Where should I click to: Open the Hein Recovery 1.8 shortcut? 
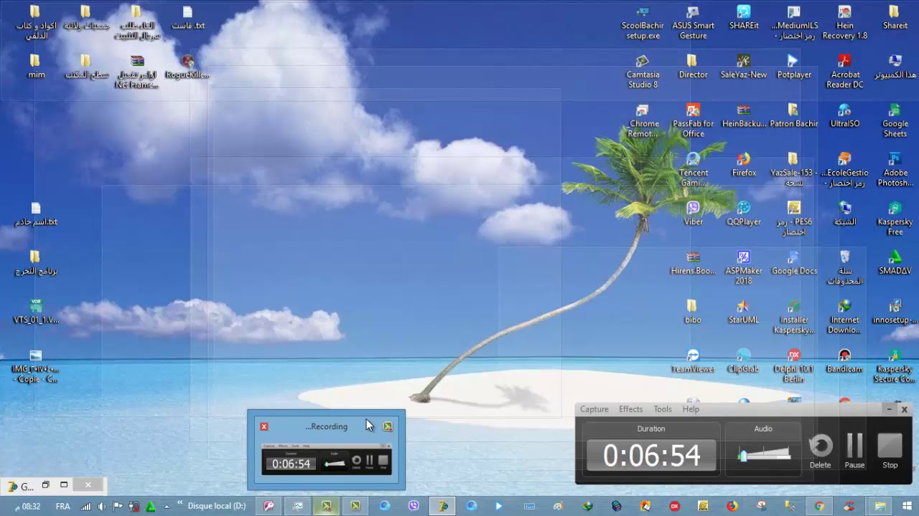(845, 22)
